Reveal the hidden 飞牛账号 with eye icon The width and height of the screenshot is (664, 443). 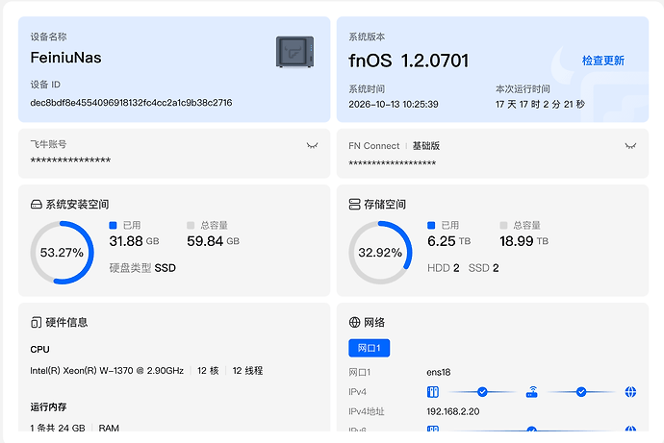click(312, 145)
